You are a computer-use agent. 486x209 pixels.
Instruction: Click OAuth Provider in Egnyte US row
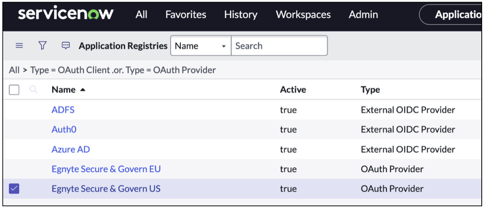pos(392,189)
